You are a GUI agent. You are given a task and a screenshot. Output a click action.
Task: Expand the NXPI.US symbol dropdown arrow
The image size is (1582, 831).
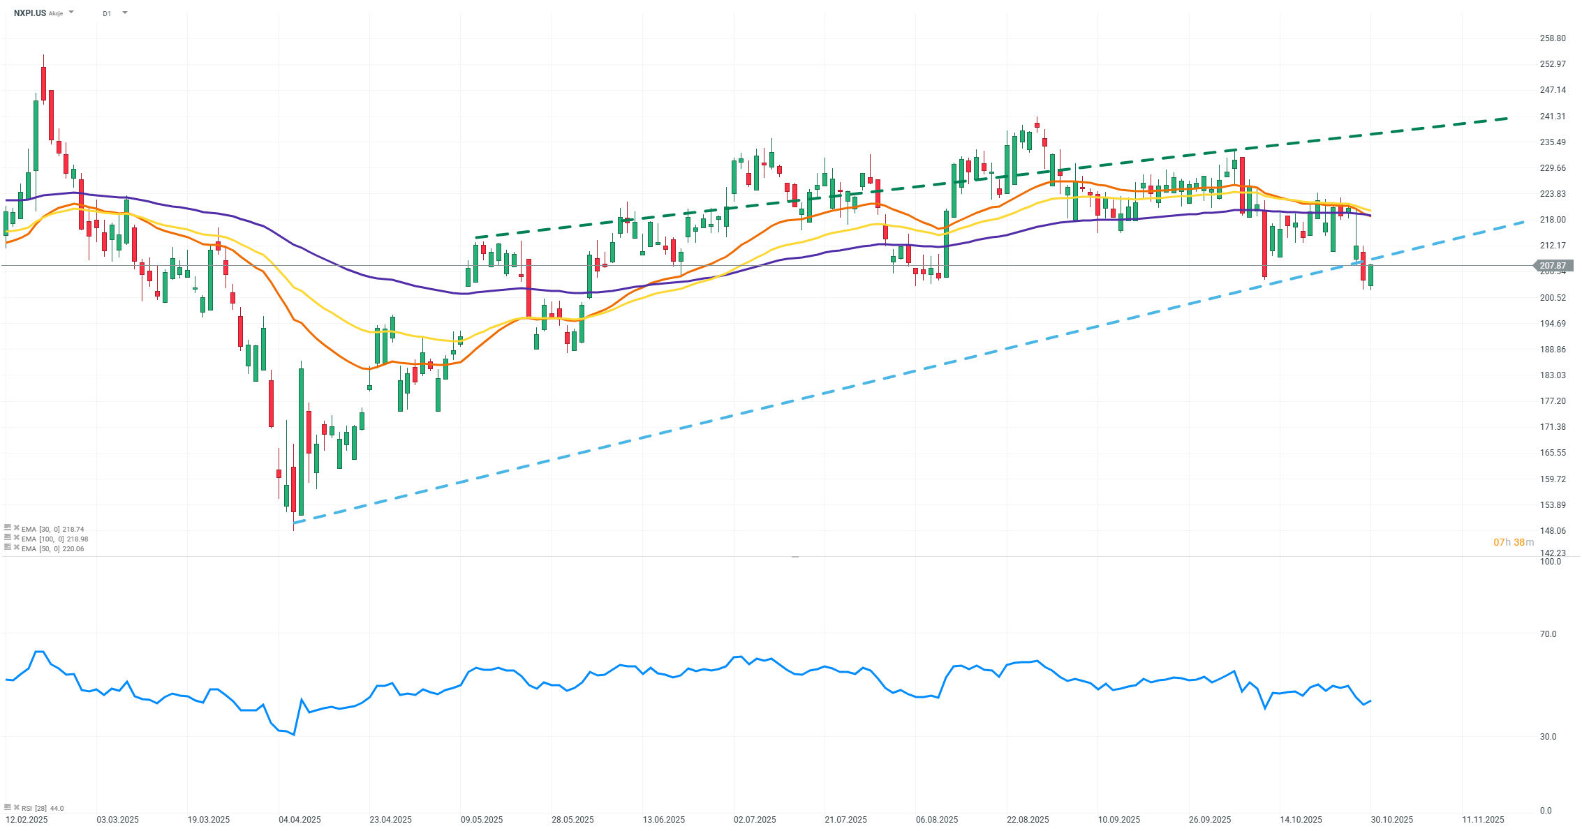[x=71, y=13]
